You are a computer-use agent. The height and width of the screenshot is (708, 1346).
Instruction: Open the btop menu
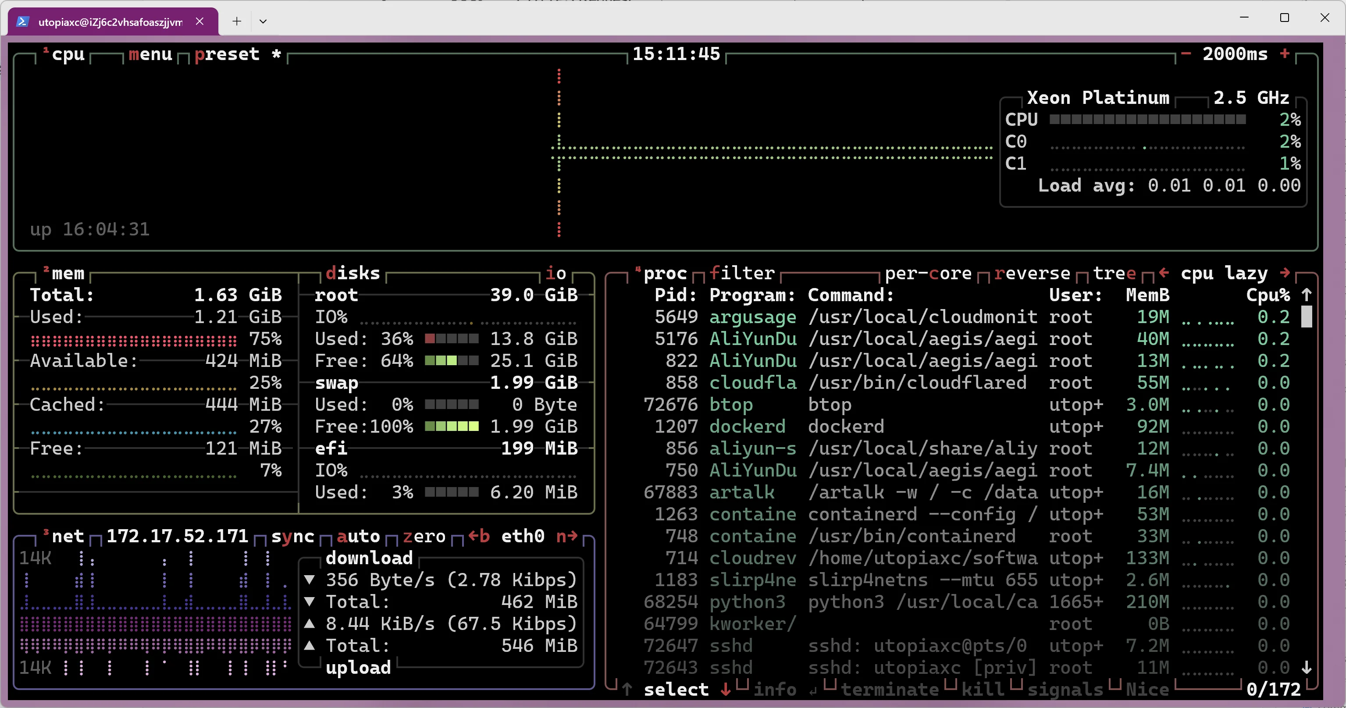150,54
